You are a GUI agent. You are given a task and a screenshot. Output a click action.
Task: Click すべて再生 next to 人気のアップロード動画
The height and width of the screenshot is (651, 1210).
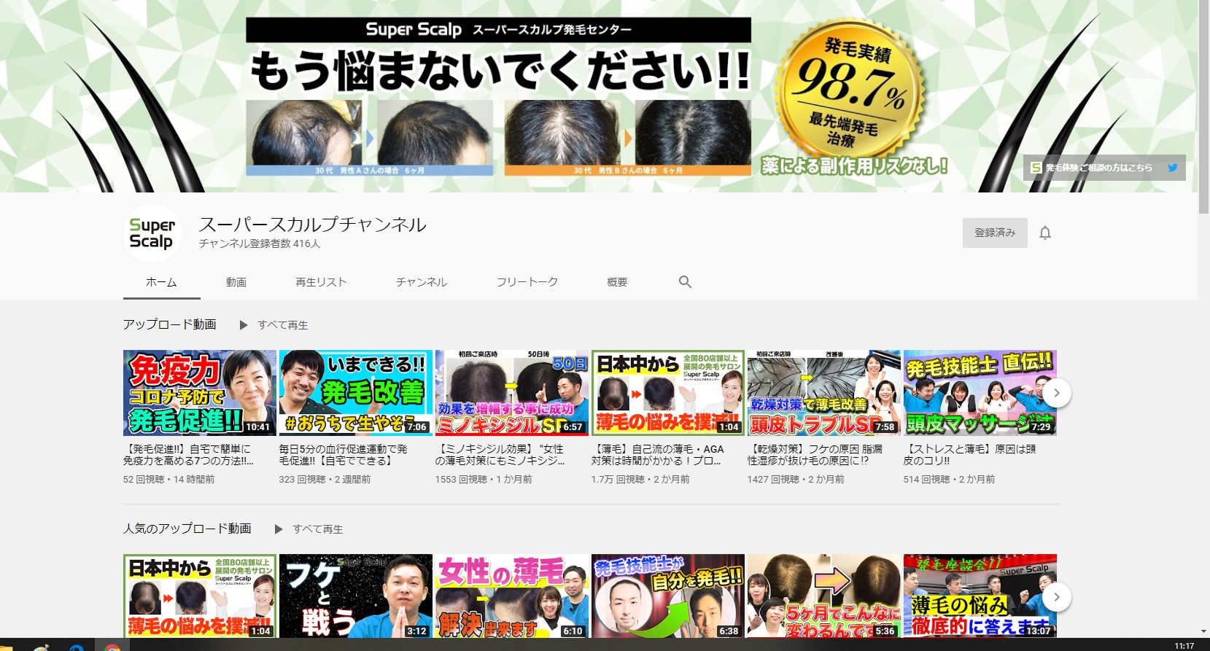click(x=318, y=529)
